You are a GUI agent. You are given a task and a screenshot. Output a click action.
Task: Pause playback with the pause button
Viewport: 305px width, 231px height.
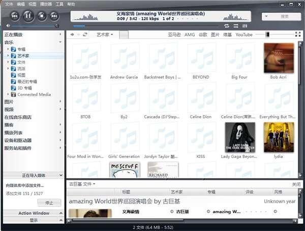[28, 16]
